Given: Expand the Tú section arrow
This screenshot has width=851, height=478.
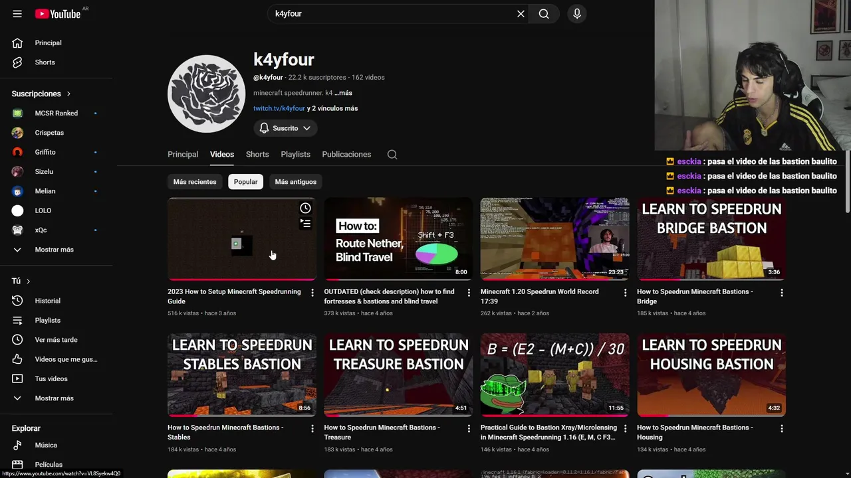Looking at the screenshot, I should pos(28,281).
